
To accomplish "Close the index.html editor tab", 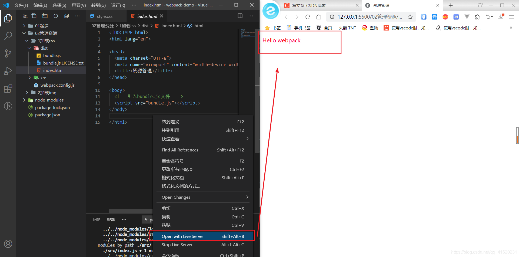I will [162, 16].
